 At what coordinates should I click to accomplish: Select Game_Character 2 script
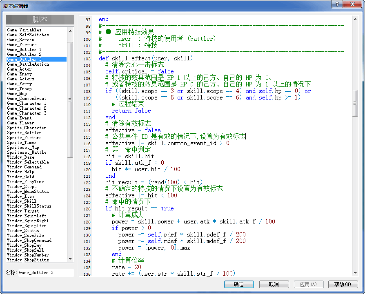(27, 108)
